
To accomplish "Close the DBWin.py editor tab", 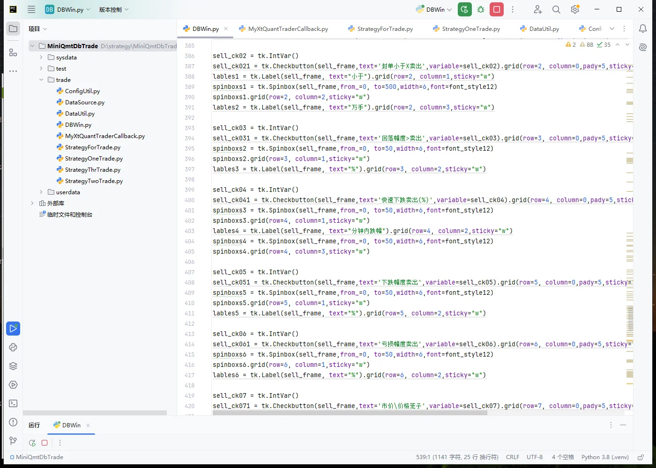I will click(x=226, y=29).
